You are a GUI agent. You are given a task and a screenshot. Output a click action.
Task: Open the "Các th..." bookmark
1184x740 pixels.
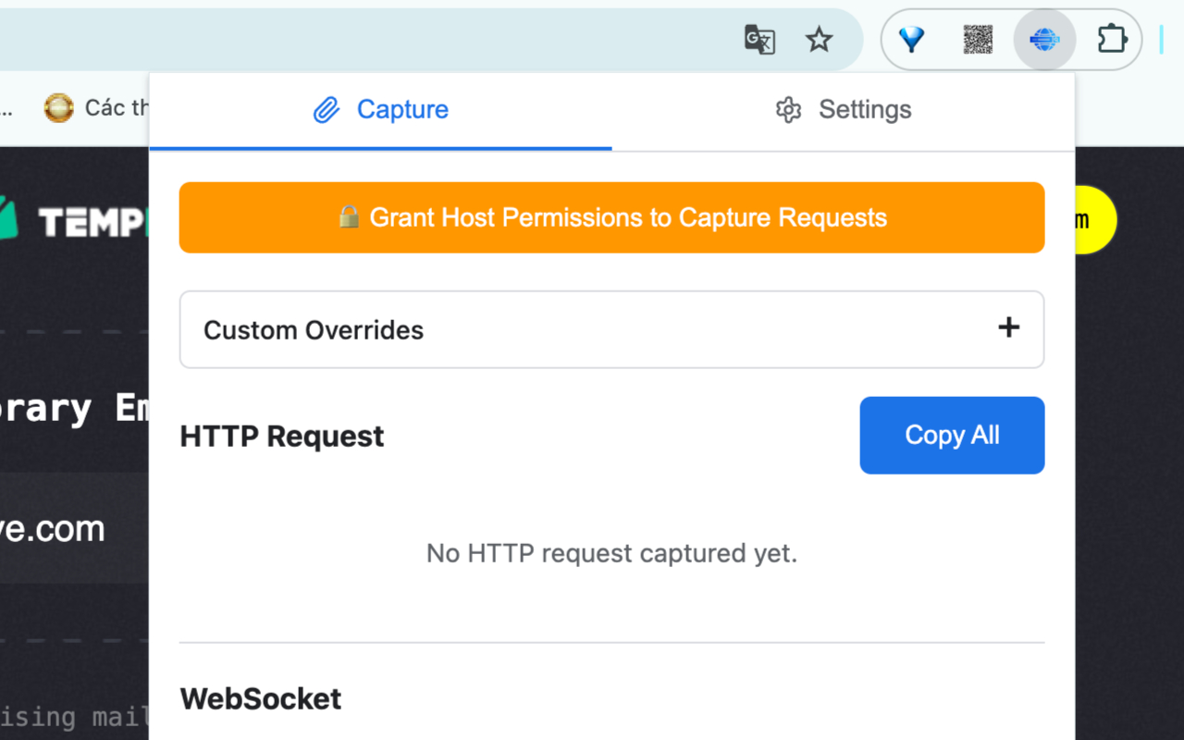pyautogui.click(x=96, y=108)
